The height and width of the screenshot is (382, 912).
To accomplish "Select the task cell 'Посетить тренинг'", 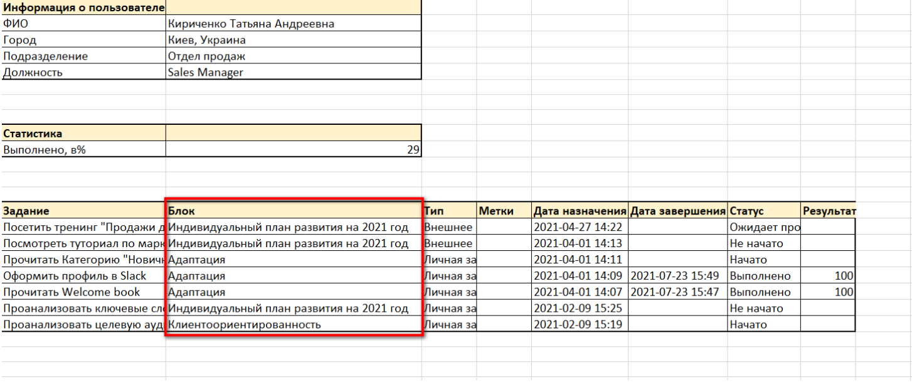I will pos(83,226).
